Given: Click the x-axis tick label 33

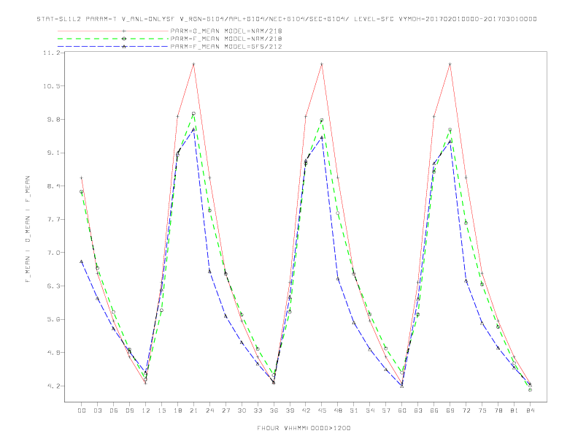Looking at the screenshot, I should coord(258,410).
